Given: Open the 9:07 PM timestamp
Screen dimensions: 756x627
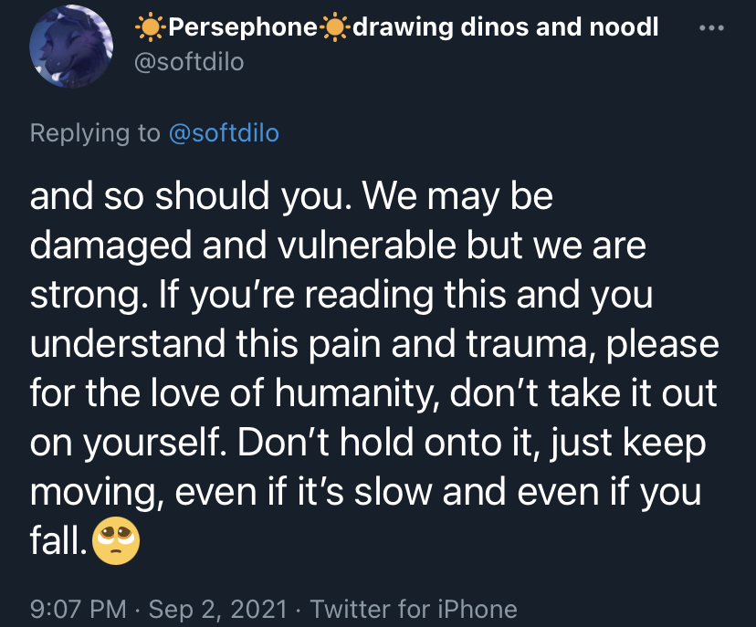Looking at the screenshot, I should point(79,609).
